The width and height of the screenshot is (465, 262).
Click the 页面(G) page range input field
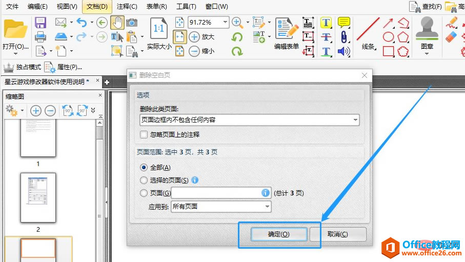pos(221,193)
